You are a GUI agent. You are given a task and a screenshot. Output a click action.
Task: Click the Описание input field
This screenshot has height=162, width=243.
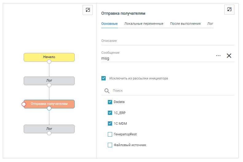click(x=167, y=41)
